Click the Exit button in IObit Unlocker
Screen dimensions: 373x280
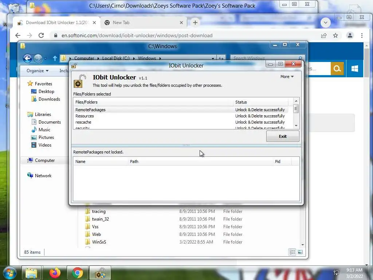[x=283, y=136]
